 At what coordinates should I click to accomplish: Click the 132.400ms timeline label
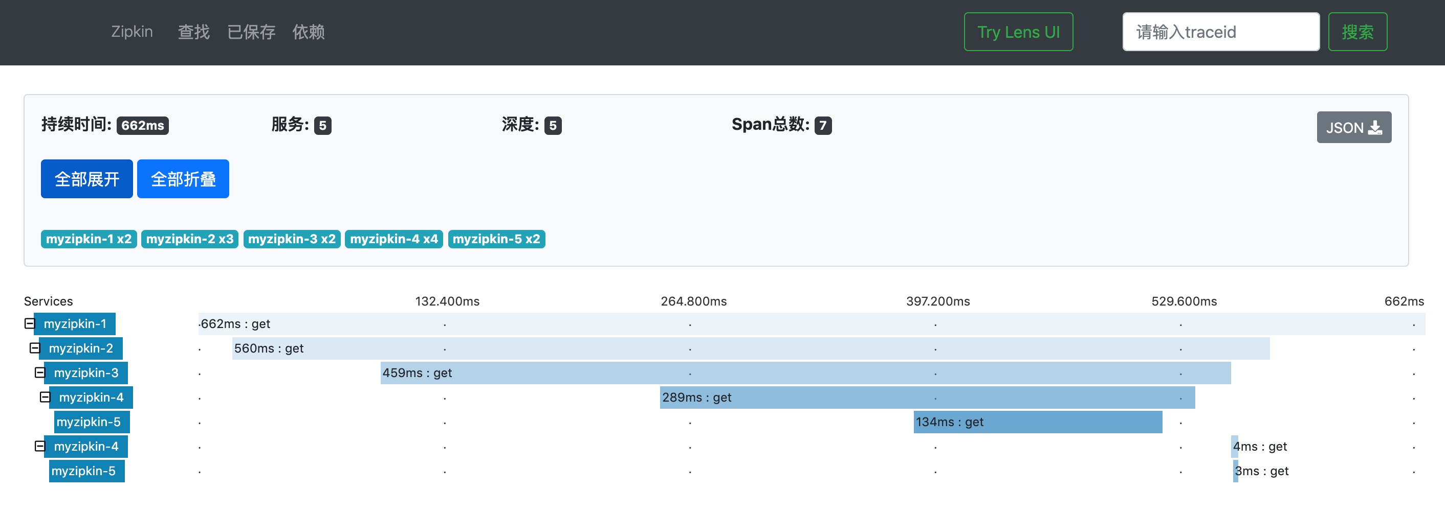[x=447, y=301]
